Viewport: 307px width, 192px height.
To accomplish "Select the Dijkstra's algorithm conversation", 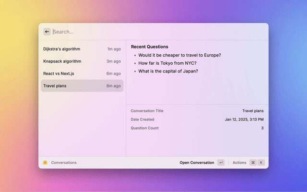I will [x=82, y=49].
